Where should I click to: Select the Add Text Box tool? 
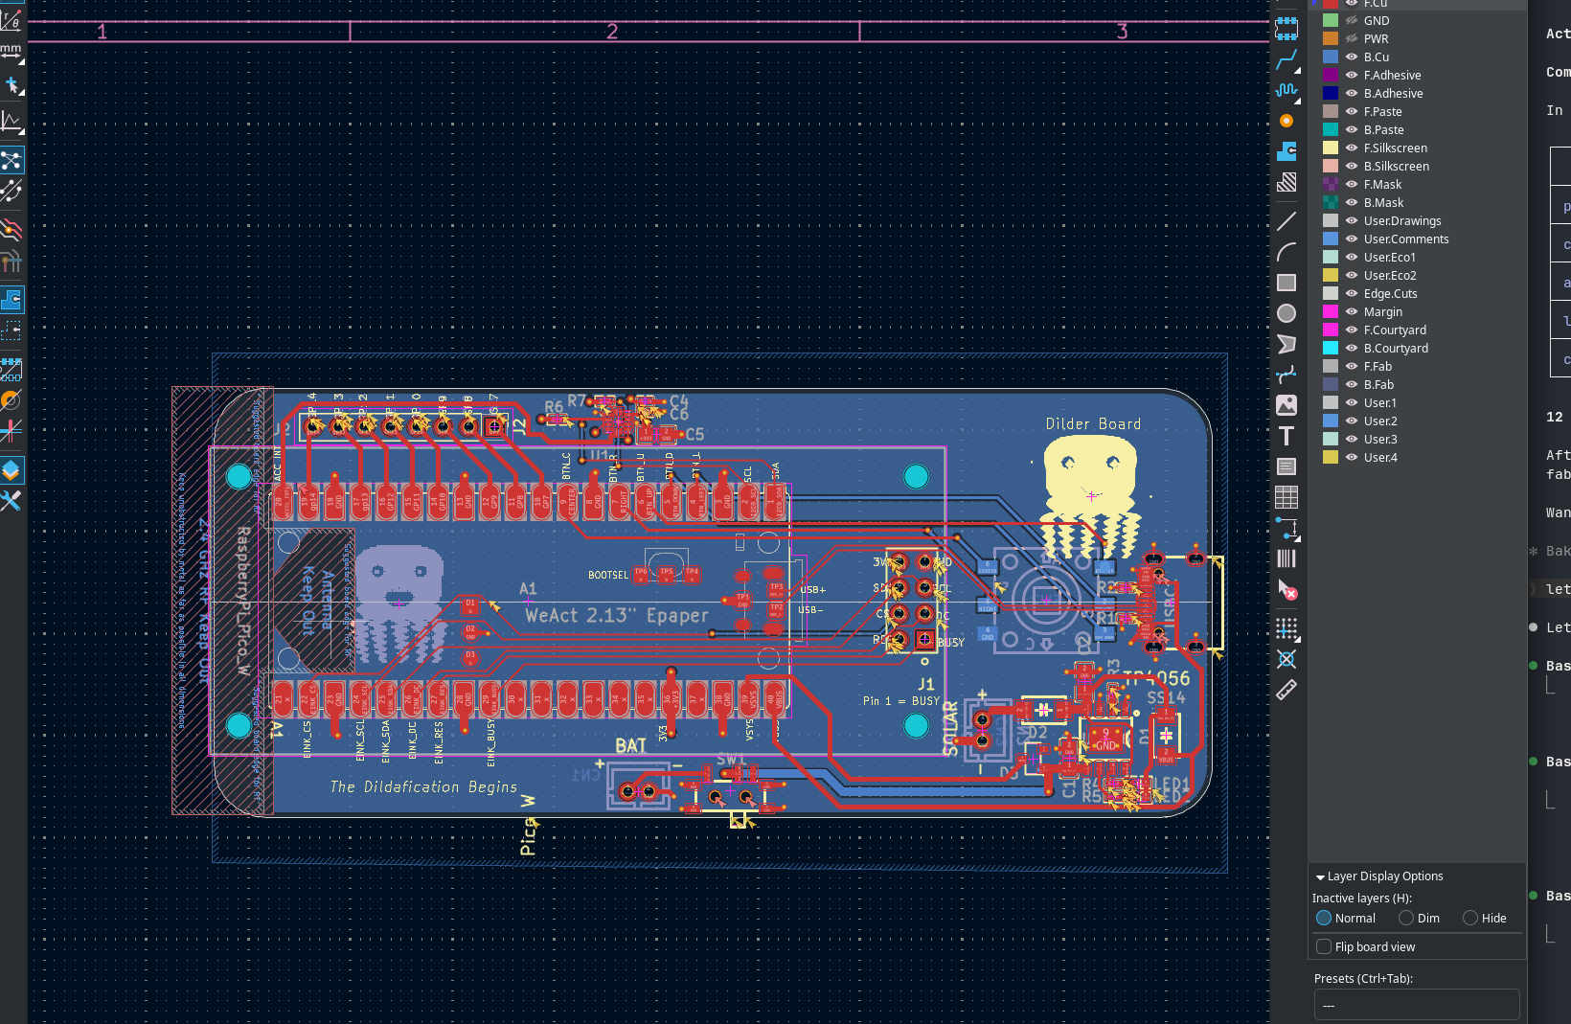[1286, 466]
